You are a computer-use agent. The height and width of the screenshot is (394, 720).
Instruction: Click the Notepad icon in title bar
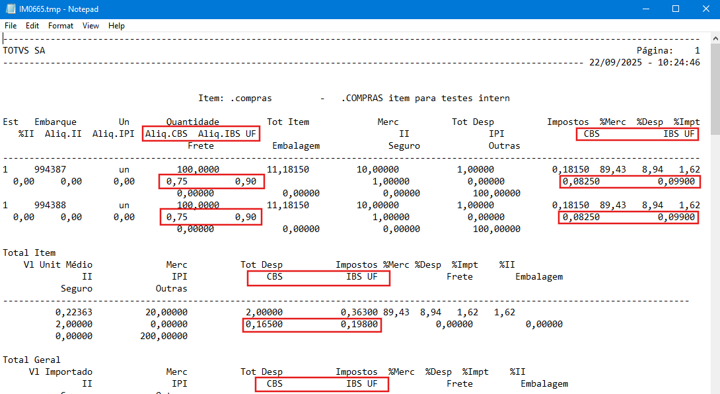pos(10,9)
